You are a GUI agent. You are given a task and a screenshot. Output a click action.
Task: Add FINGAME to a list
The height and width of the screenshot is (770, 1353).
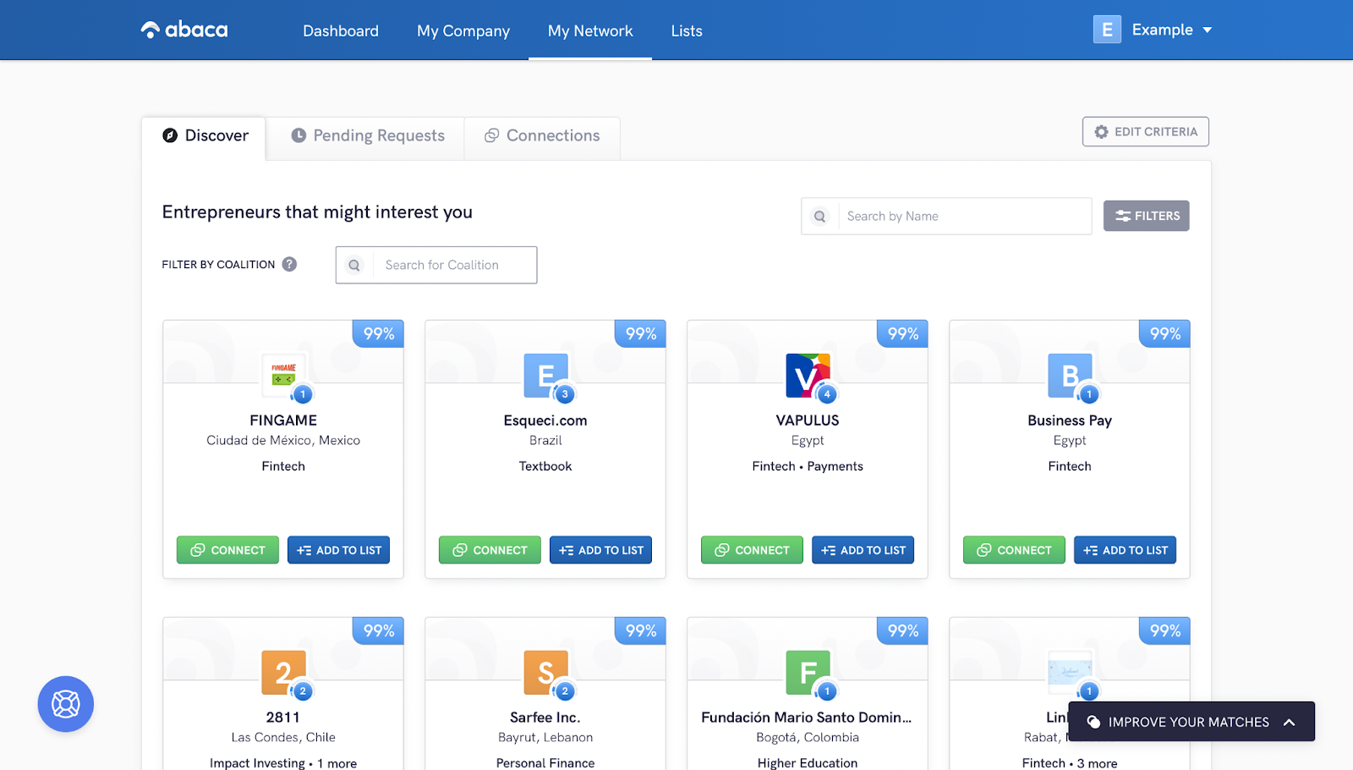coord(338,550)
